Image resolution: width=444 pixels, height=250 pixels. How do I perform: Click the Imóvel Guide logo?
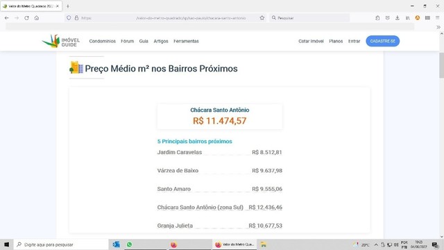point(61,42)
